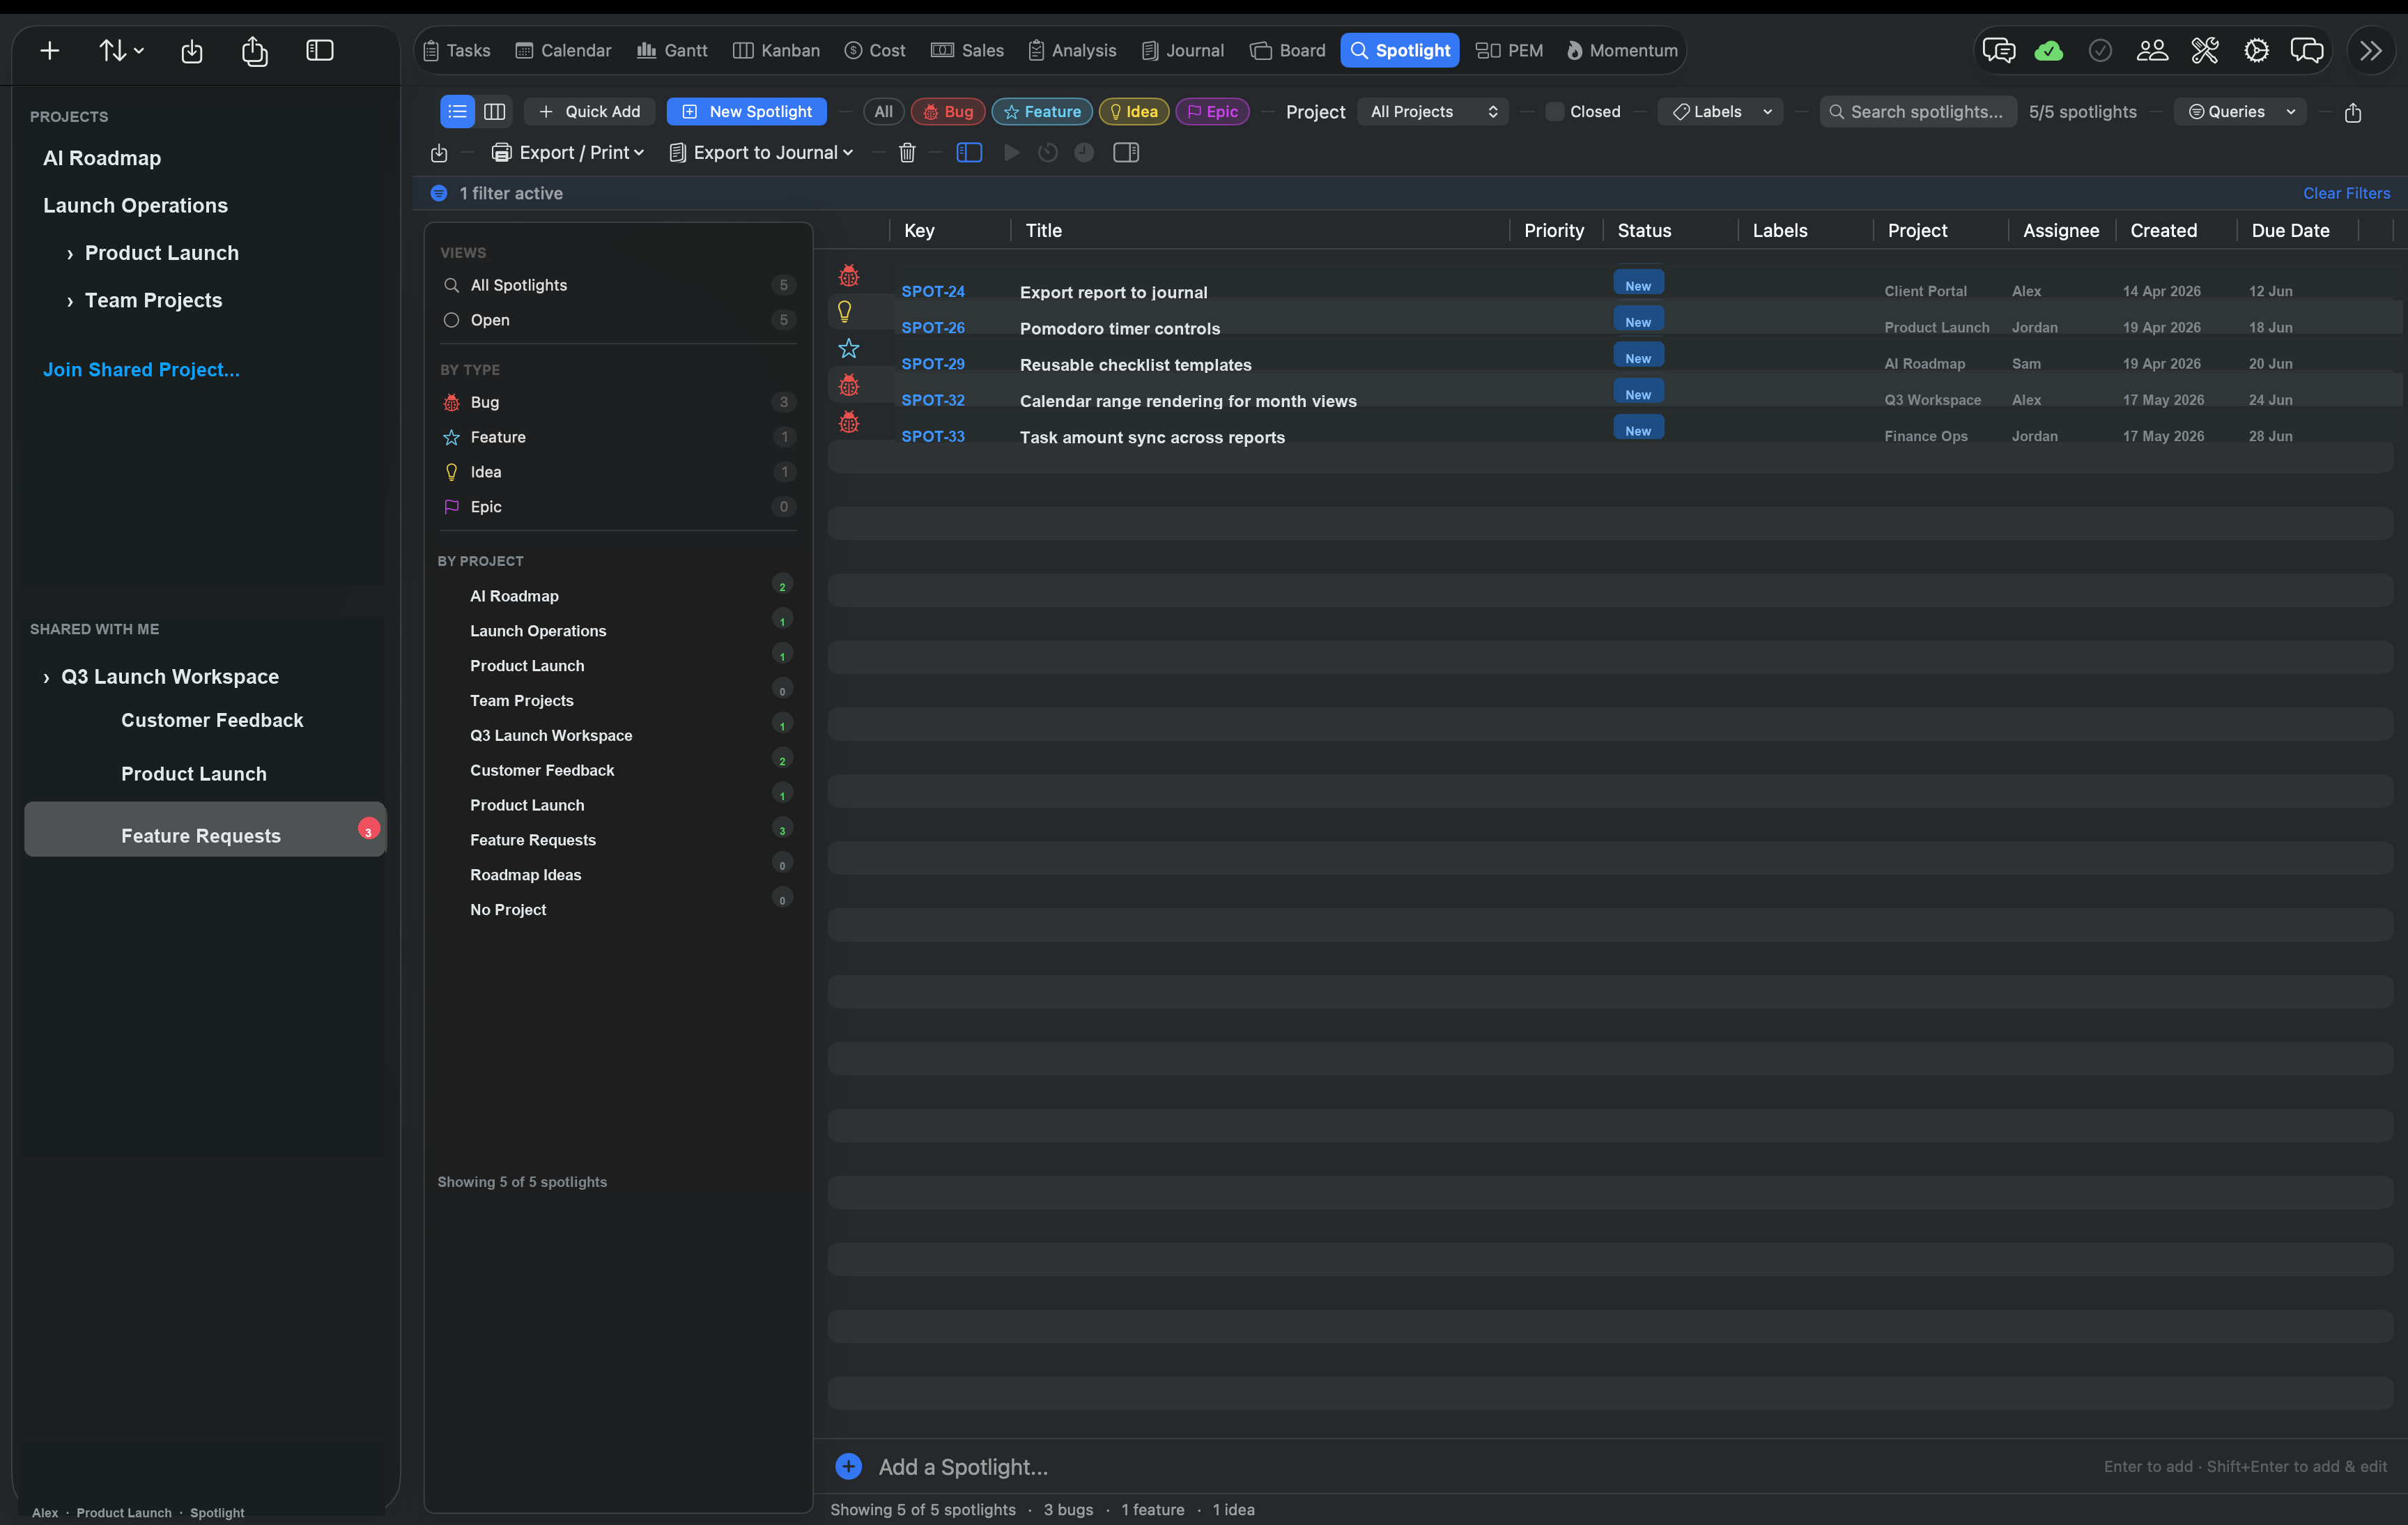Click the Search spotlights field

point(1918,112)
